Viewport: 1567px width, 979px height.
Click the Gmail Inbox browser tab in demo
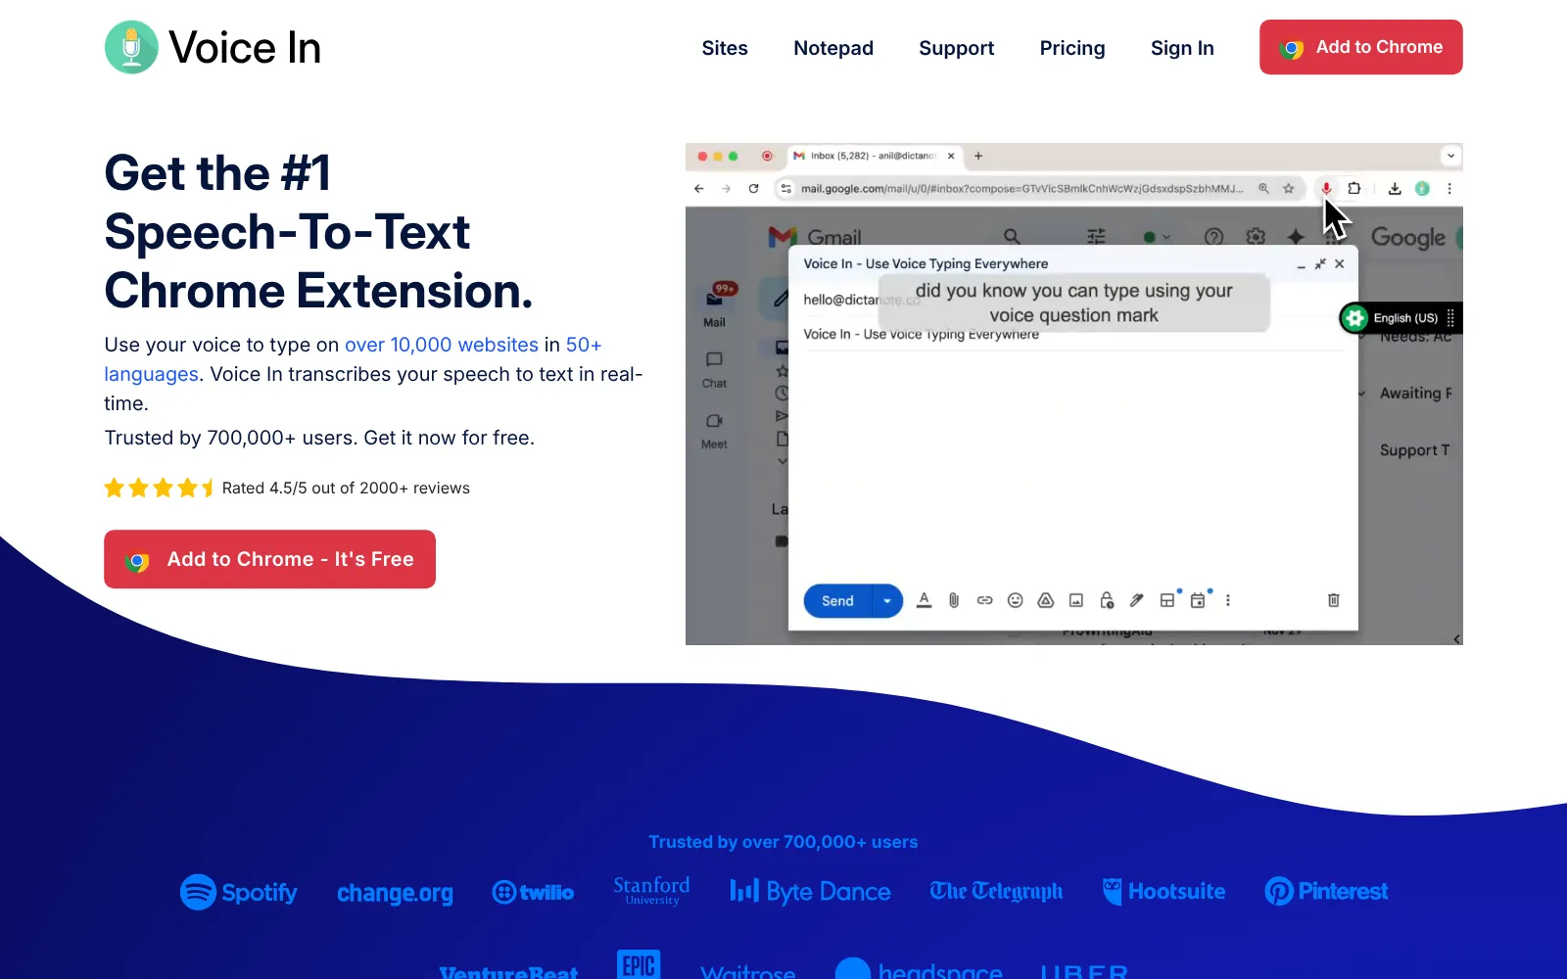coord(874,156)
